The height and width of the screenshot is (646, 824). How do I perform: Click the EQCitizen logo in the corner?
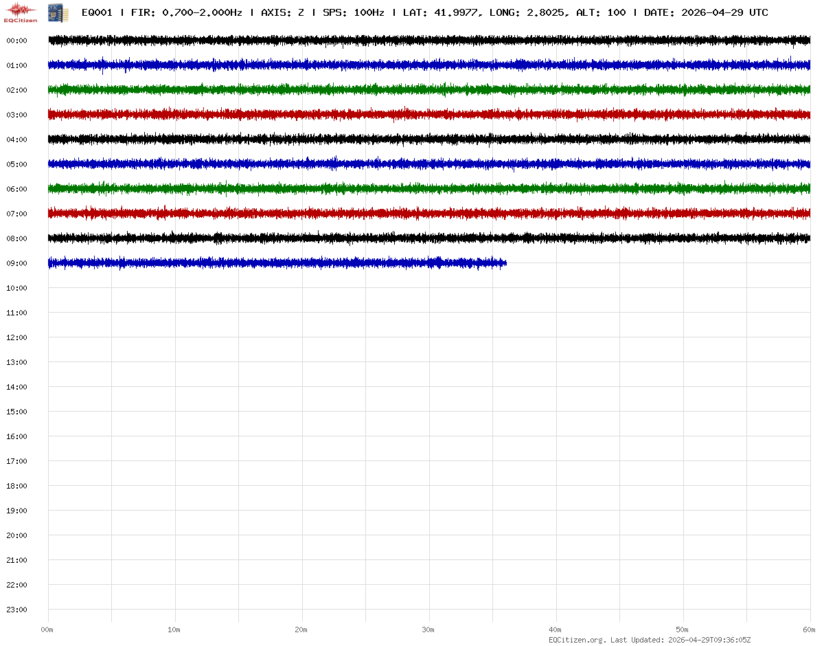pos(21,12)
